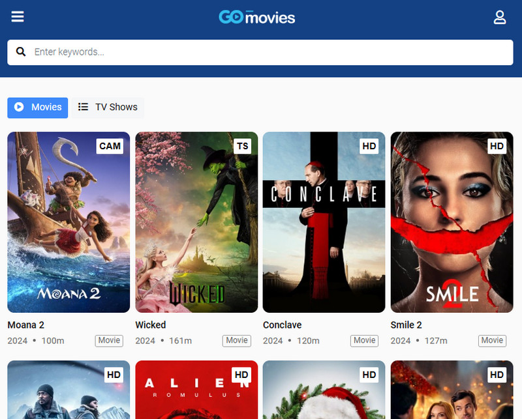The image size is (522, 419).
Task: Switch to the TV Shows tab
Action: (108, 108)
